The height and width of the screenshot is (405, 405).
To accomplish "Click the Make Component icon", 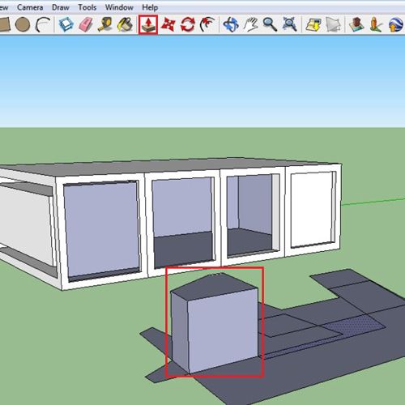I will pos(66,24).
